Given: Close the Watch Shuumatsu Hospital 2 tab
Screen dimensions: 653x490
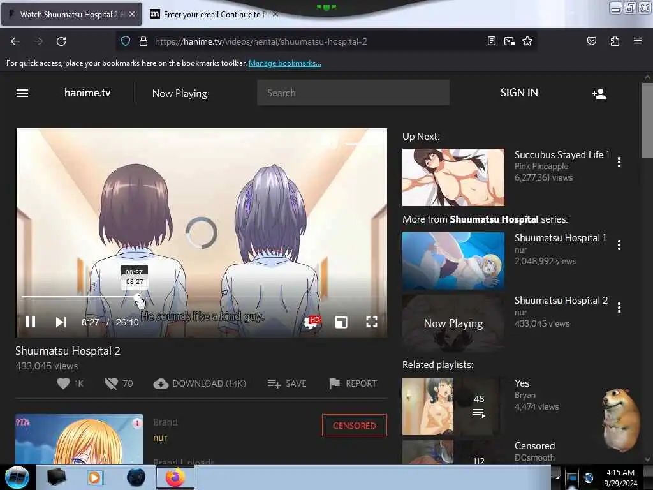Looking at the screenshot, I should 131,14.
